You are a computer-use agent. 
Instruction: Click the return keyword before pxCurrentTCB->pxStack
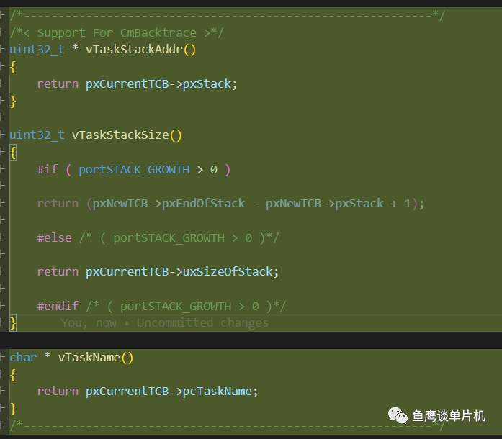(x=58, y=83)
